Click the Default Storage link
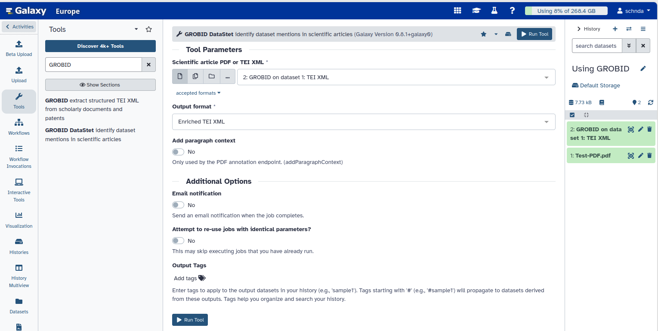 596,85
